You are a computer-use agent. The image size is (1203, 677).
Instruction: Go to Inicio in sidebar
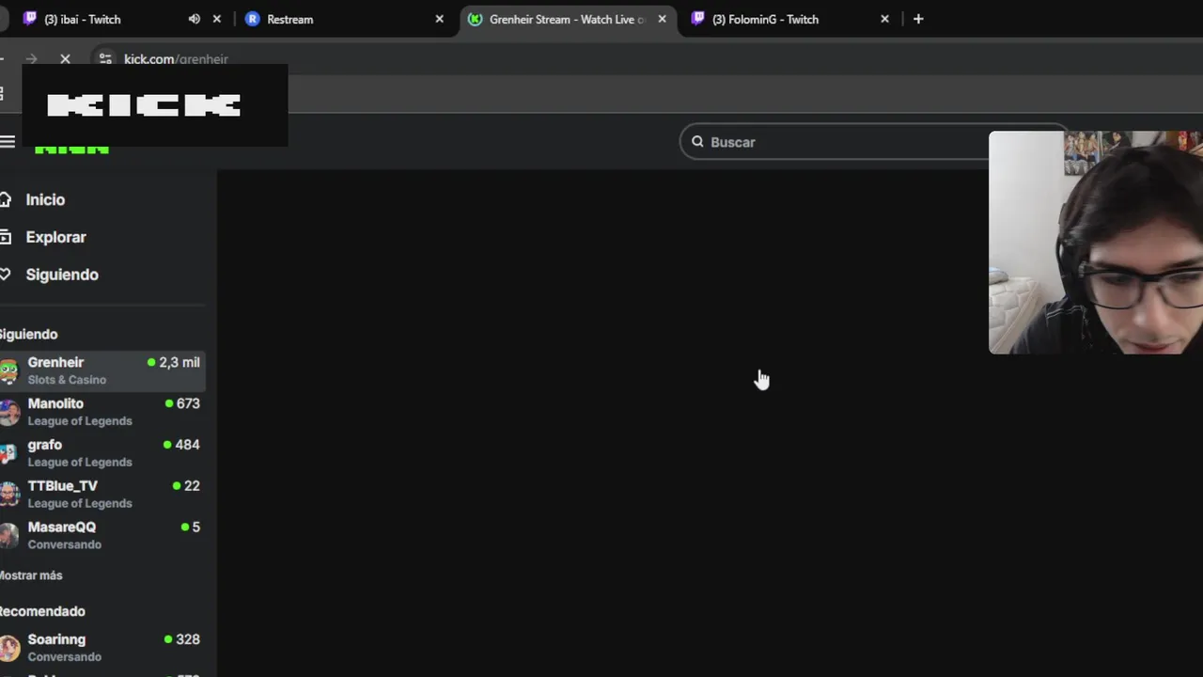click(x=45, y=199)
